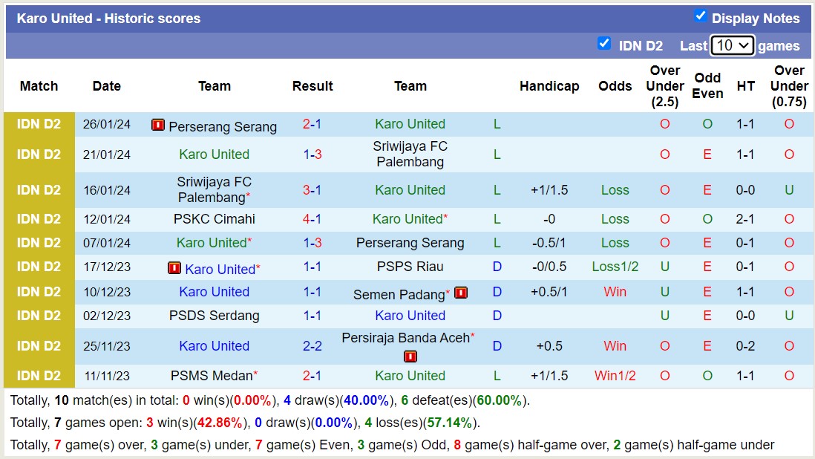The image size is (815, 459).
Task: Click the red card icon beside Perserang Serang
Action: (158, 126)
